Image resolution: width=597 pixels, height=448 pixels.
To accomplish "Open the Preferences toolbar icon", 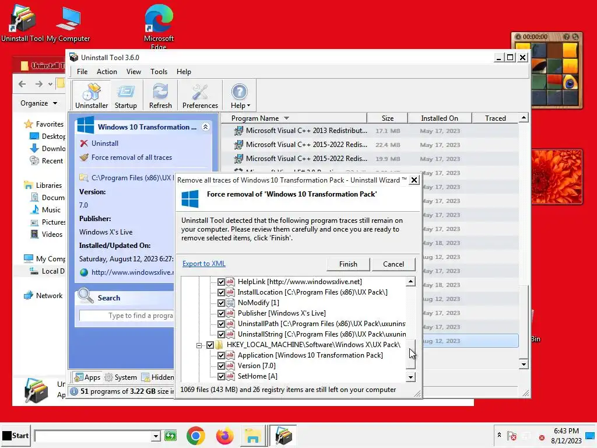I will 200,96.
